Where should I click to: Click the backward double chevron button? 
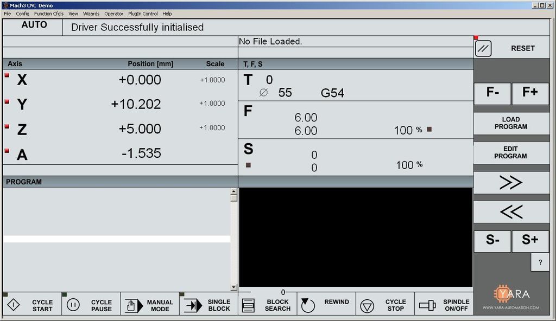coord(511,212)
